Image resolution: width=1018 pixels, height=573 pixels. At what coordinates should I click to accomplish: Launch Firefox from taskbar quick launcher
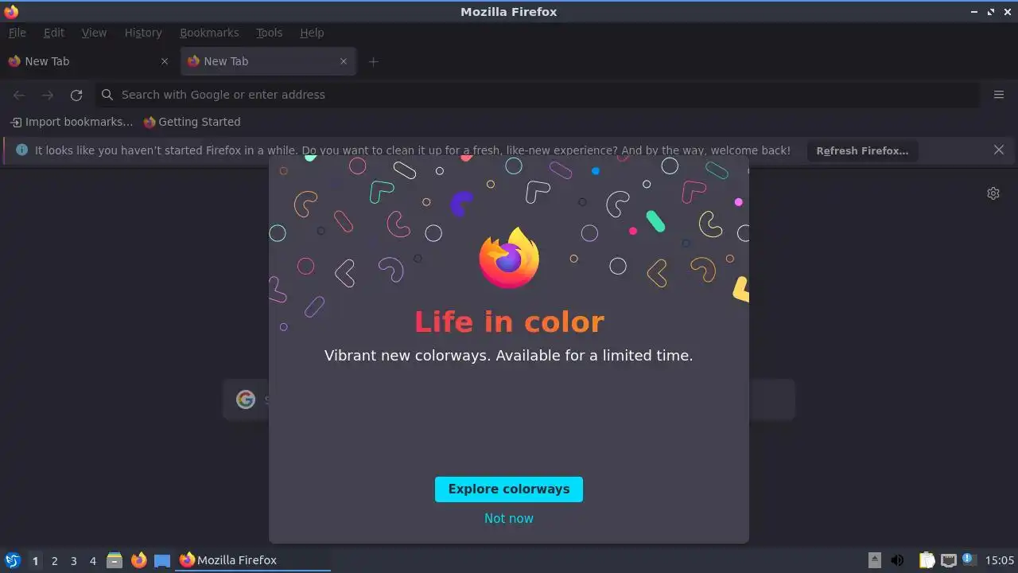pyautogui.click(x=138, y=560)
